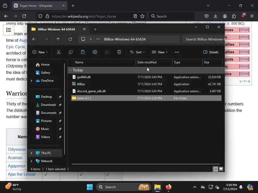Screen dimensions: 258x193
Task: Open the View dropdown menu
Action: coord(159,52)
